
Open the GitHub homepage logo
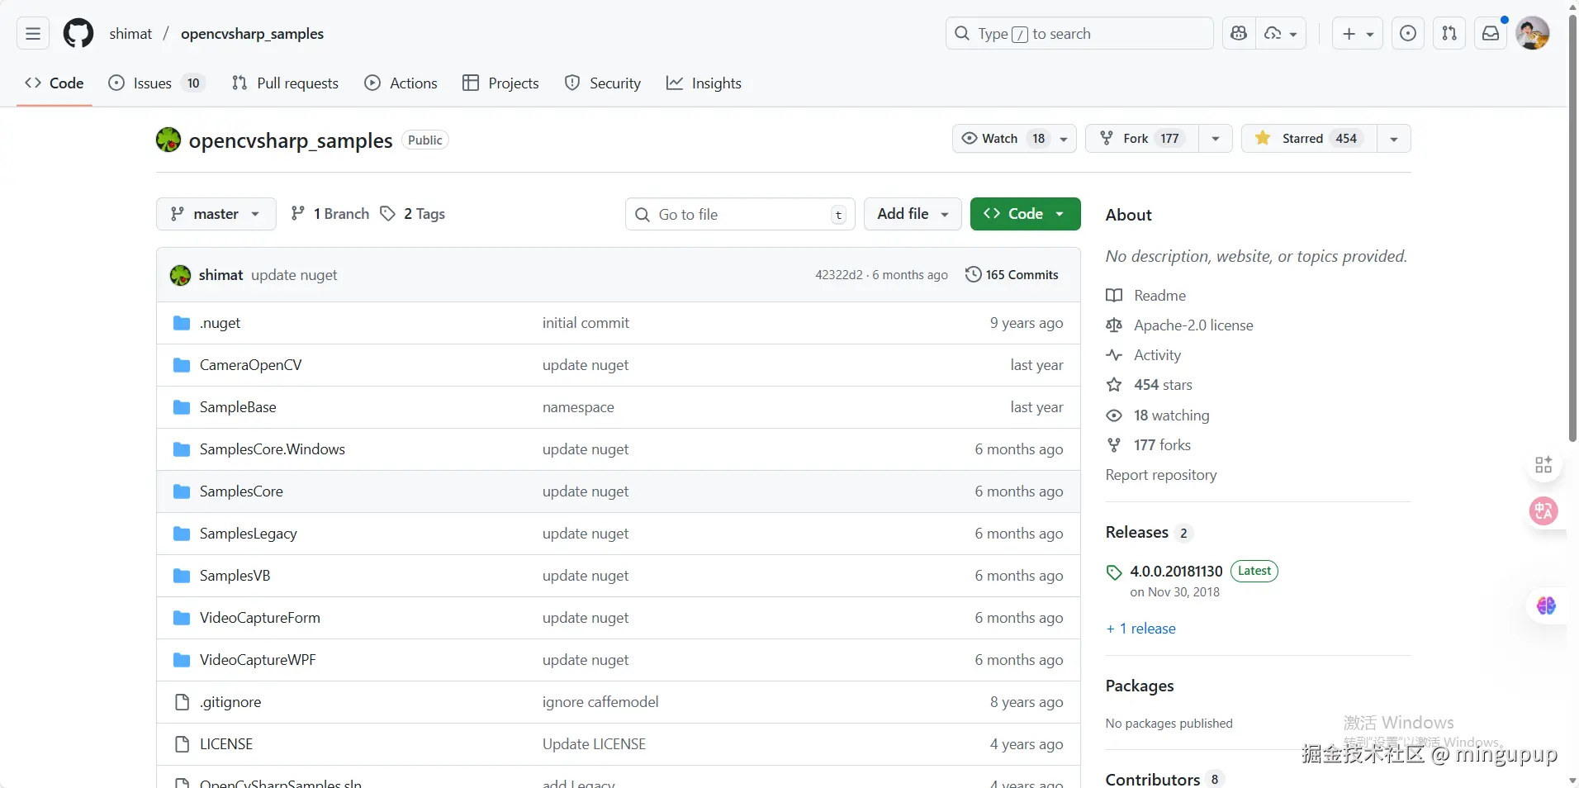click(78, 34)
